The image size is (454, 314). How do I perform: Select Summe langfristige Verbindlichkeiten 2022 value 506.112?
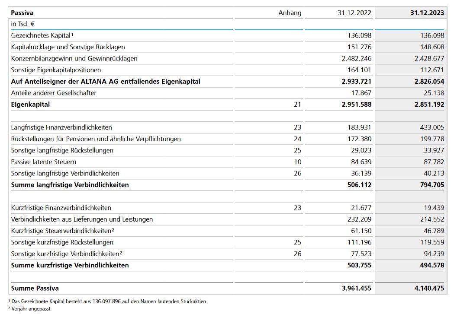[x=357, y=185]
